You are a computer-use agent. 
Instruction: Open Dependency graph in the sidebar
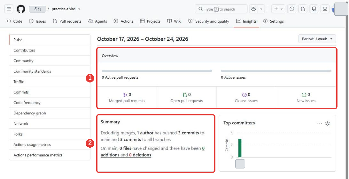point(50,113)
